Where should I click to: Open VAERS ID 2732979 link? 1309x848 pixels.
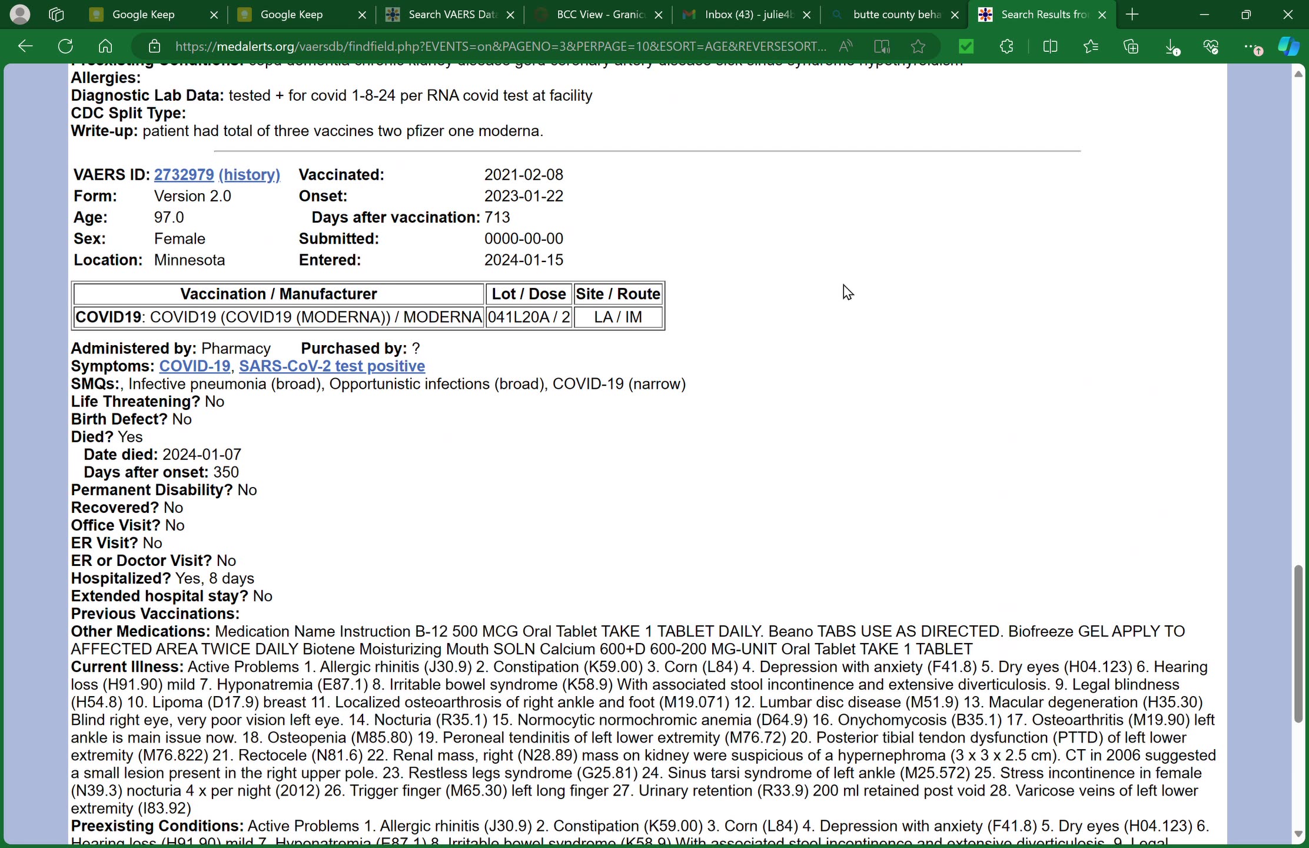(184, 175)
